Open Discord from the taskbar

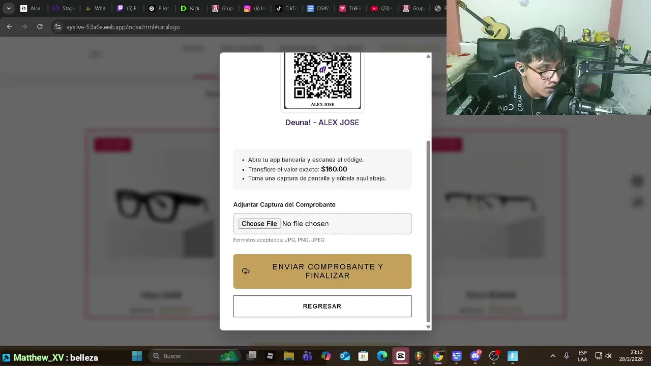pos(476,356)
